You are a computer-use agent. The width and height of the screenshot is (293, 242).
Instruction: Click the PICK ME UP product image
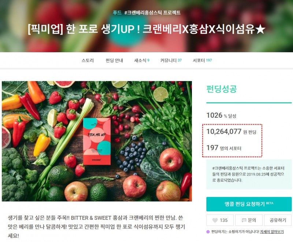(x=97, y=141)
